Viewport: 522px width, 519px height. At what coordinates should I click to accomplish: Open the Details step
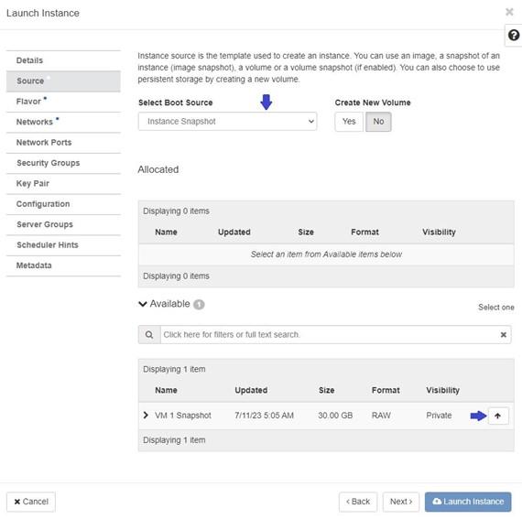click(x=63, y=60)
